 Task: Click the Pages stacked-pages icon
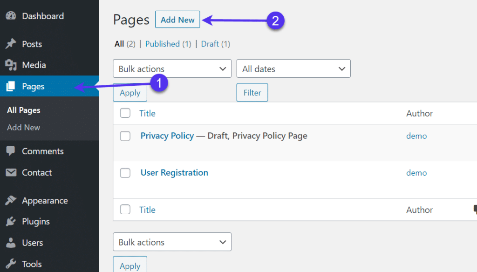11,86
